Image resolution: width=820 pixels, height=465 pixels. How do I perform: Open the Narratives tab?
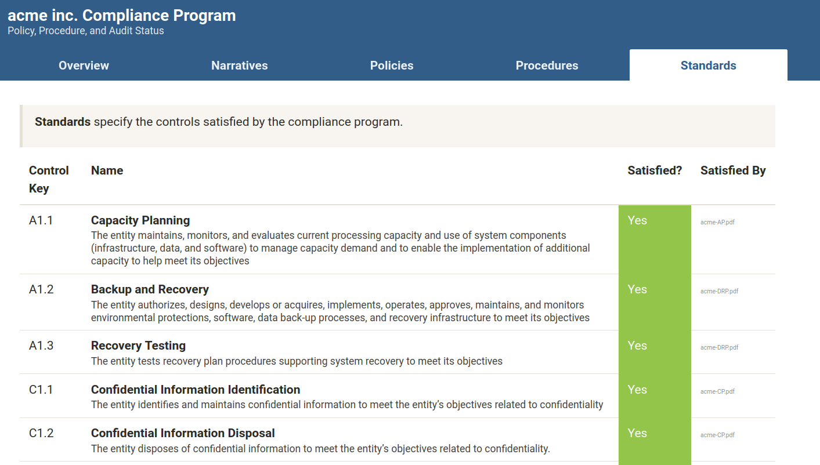[x=239, y=66]
